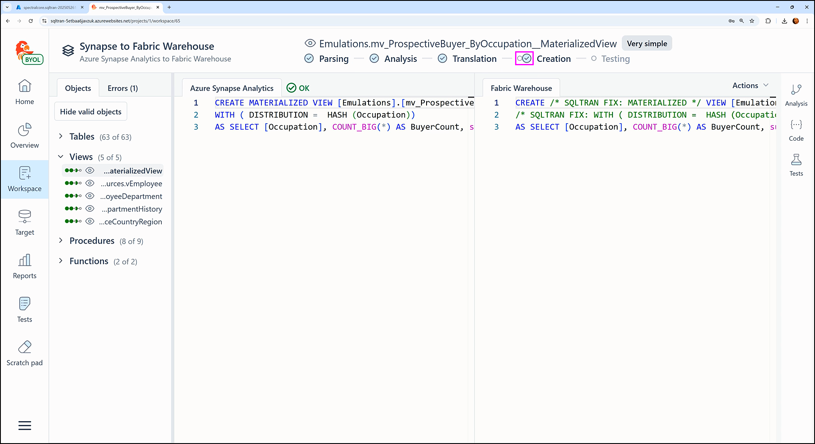Collapse the Views tree group
The width and height of the screenshot is (815, 444).
coord(61,157)
